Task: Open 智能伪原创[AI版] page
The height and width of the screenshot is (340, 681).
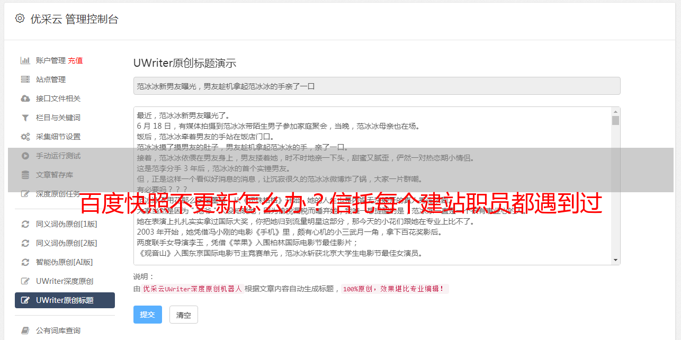Action: click(64, 262)
